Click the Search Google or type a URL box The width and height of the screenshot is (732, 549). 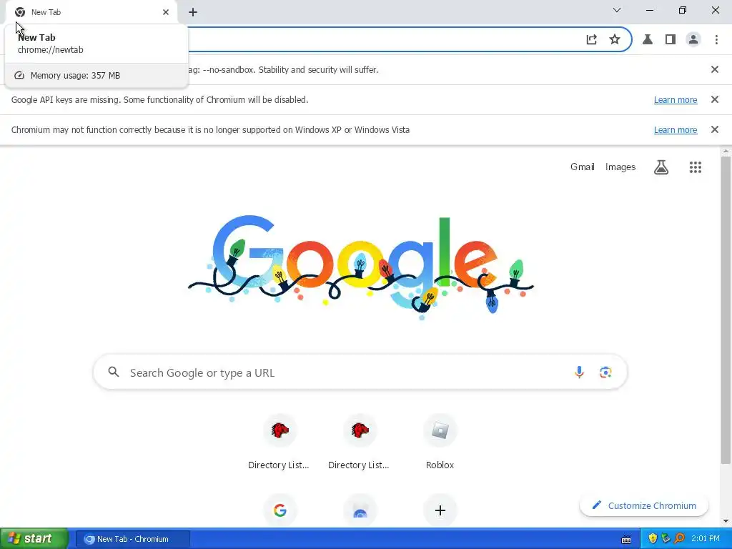click(x=360, y=372)
